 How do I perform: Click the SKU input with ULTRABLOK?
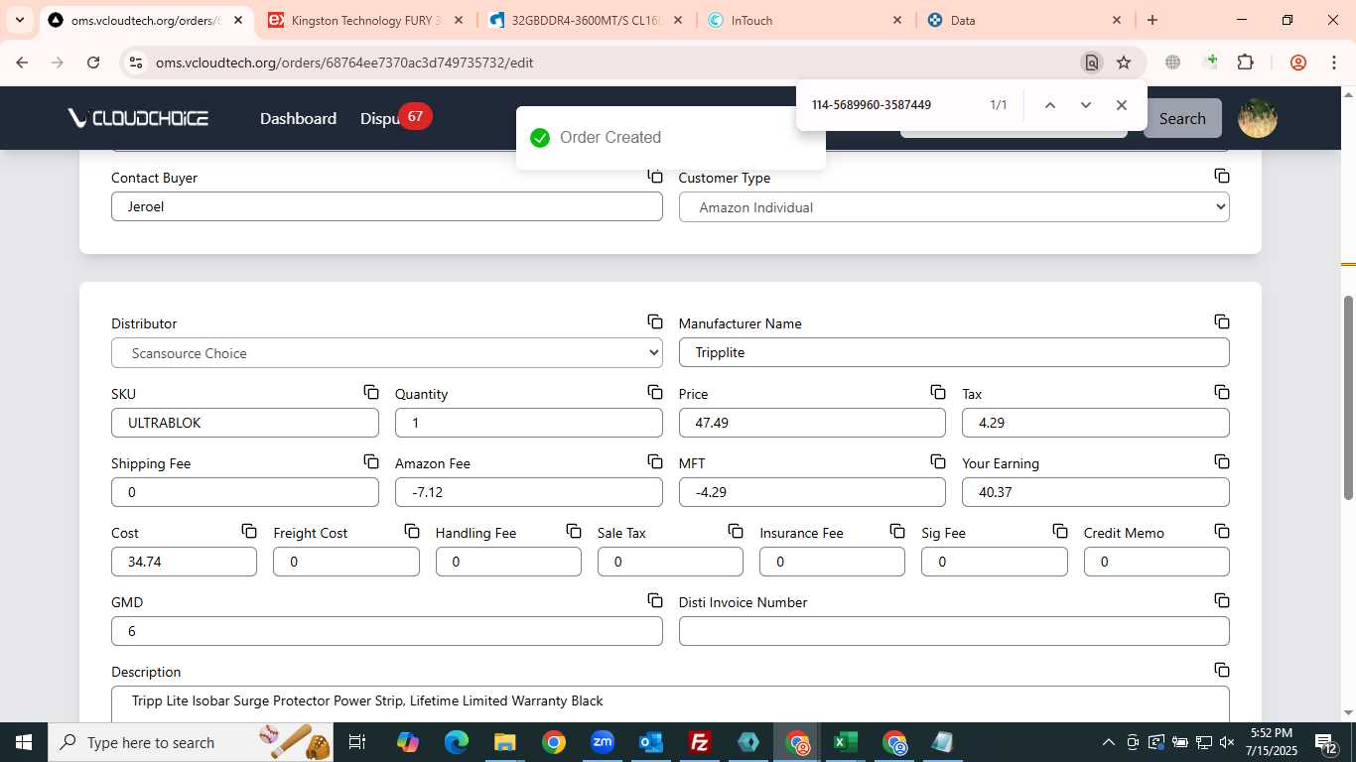click(x=244, y=423)
